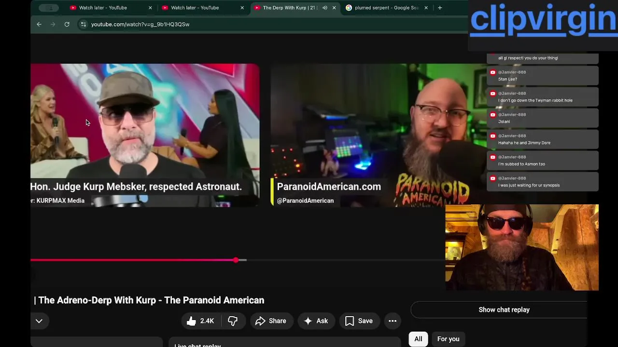
Task: Switch to second Watch later - YouTube tab
Action: [x=203, y=8]
